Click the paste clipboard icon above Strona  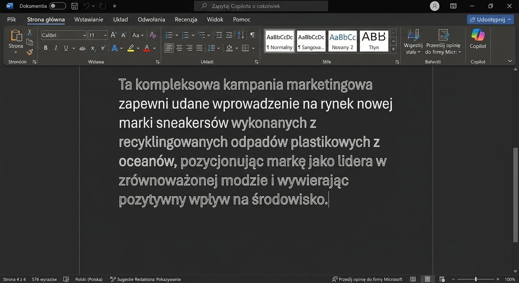(x=16, y=35)
